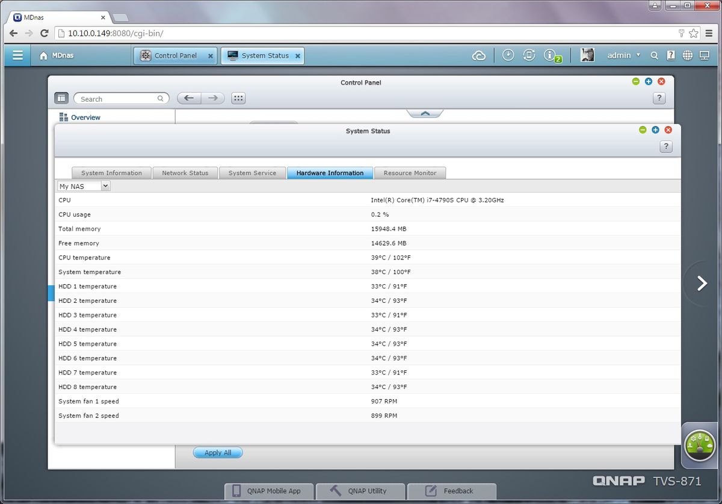This screenshot has height=504, width=722.
Task: Open desktop preferences monitor icon
Action: click(704, 55)
